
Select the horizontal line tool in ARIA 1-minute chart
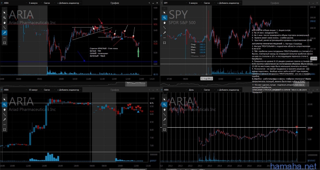tap(4, 38)
